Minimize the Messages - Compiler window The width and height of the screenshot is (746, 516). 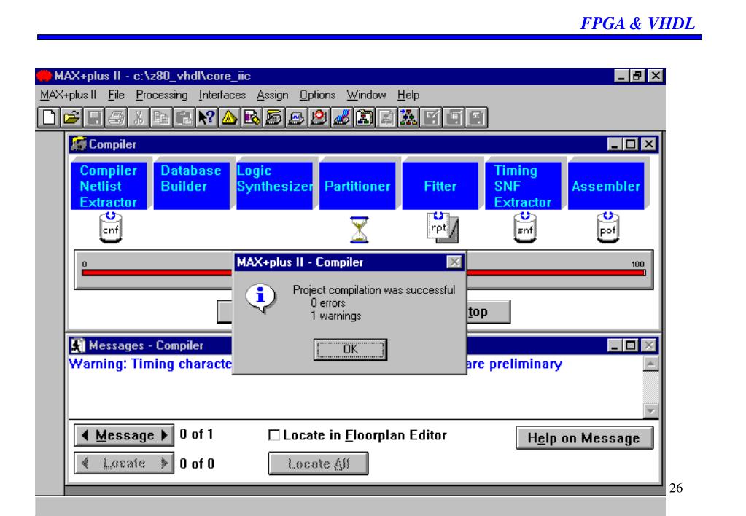click(x=615, y=345)
